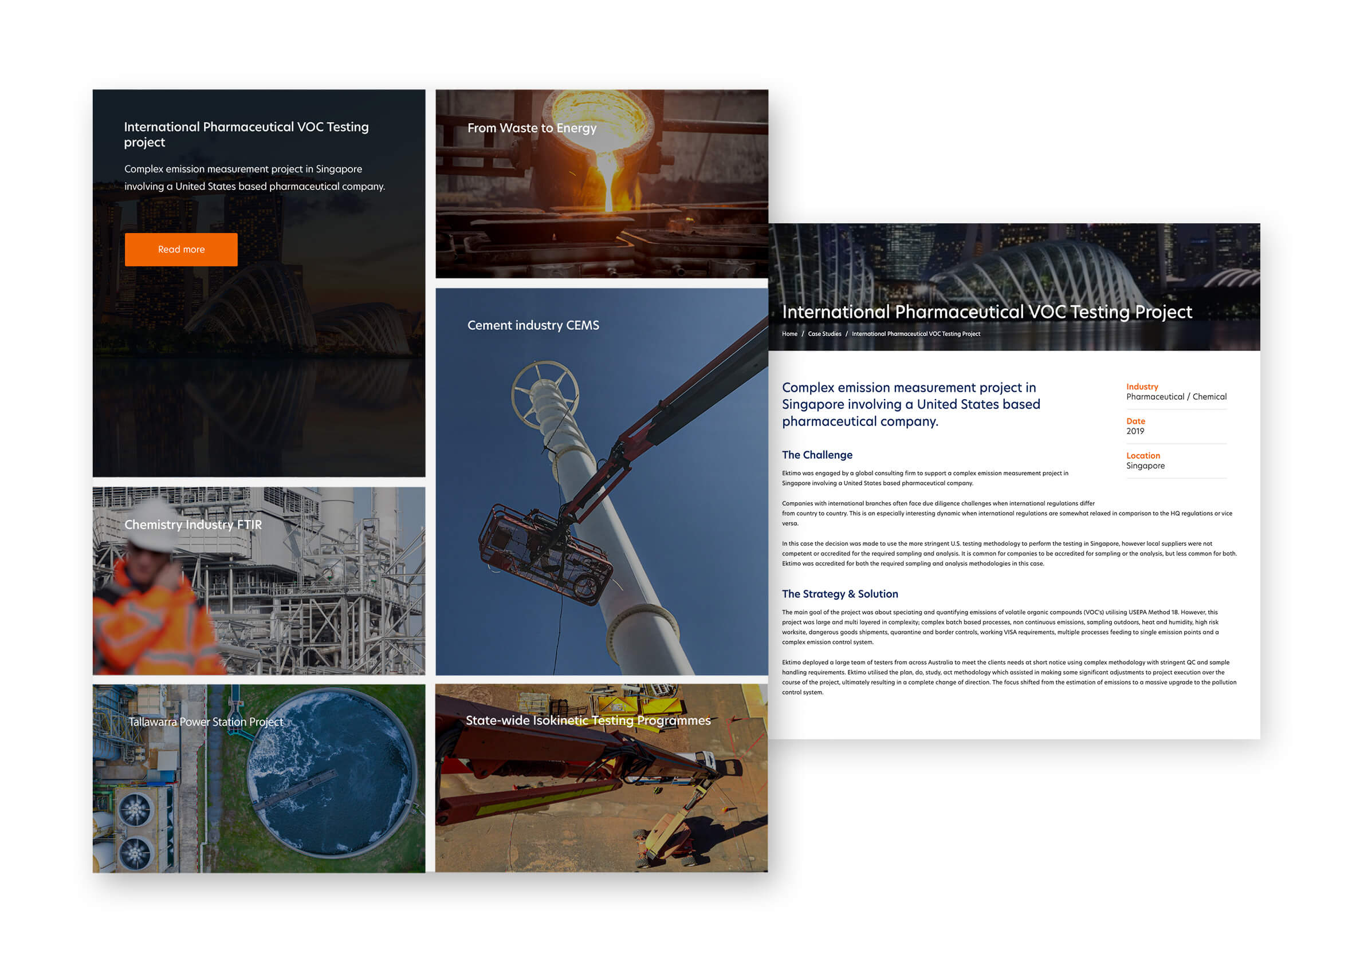This screenshot has width=1352, height=962.
Task: Click the paragraph starting Ektimo was engaged
Action: coord(924,478)
